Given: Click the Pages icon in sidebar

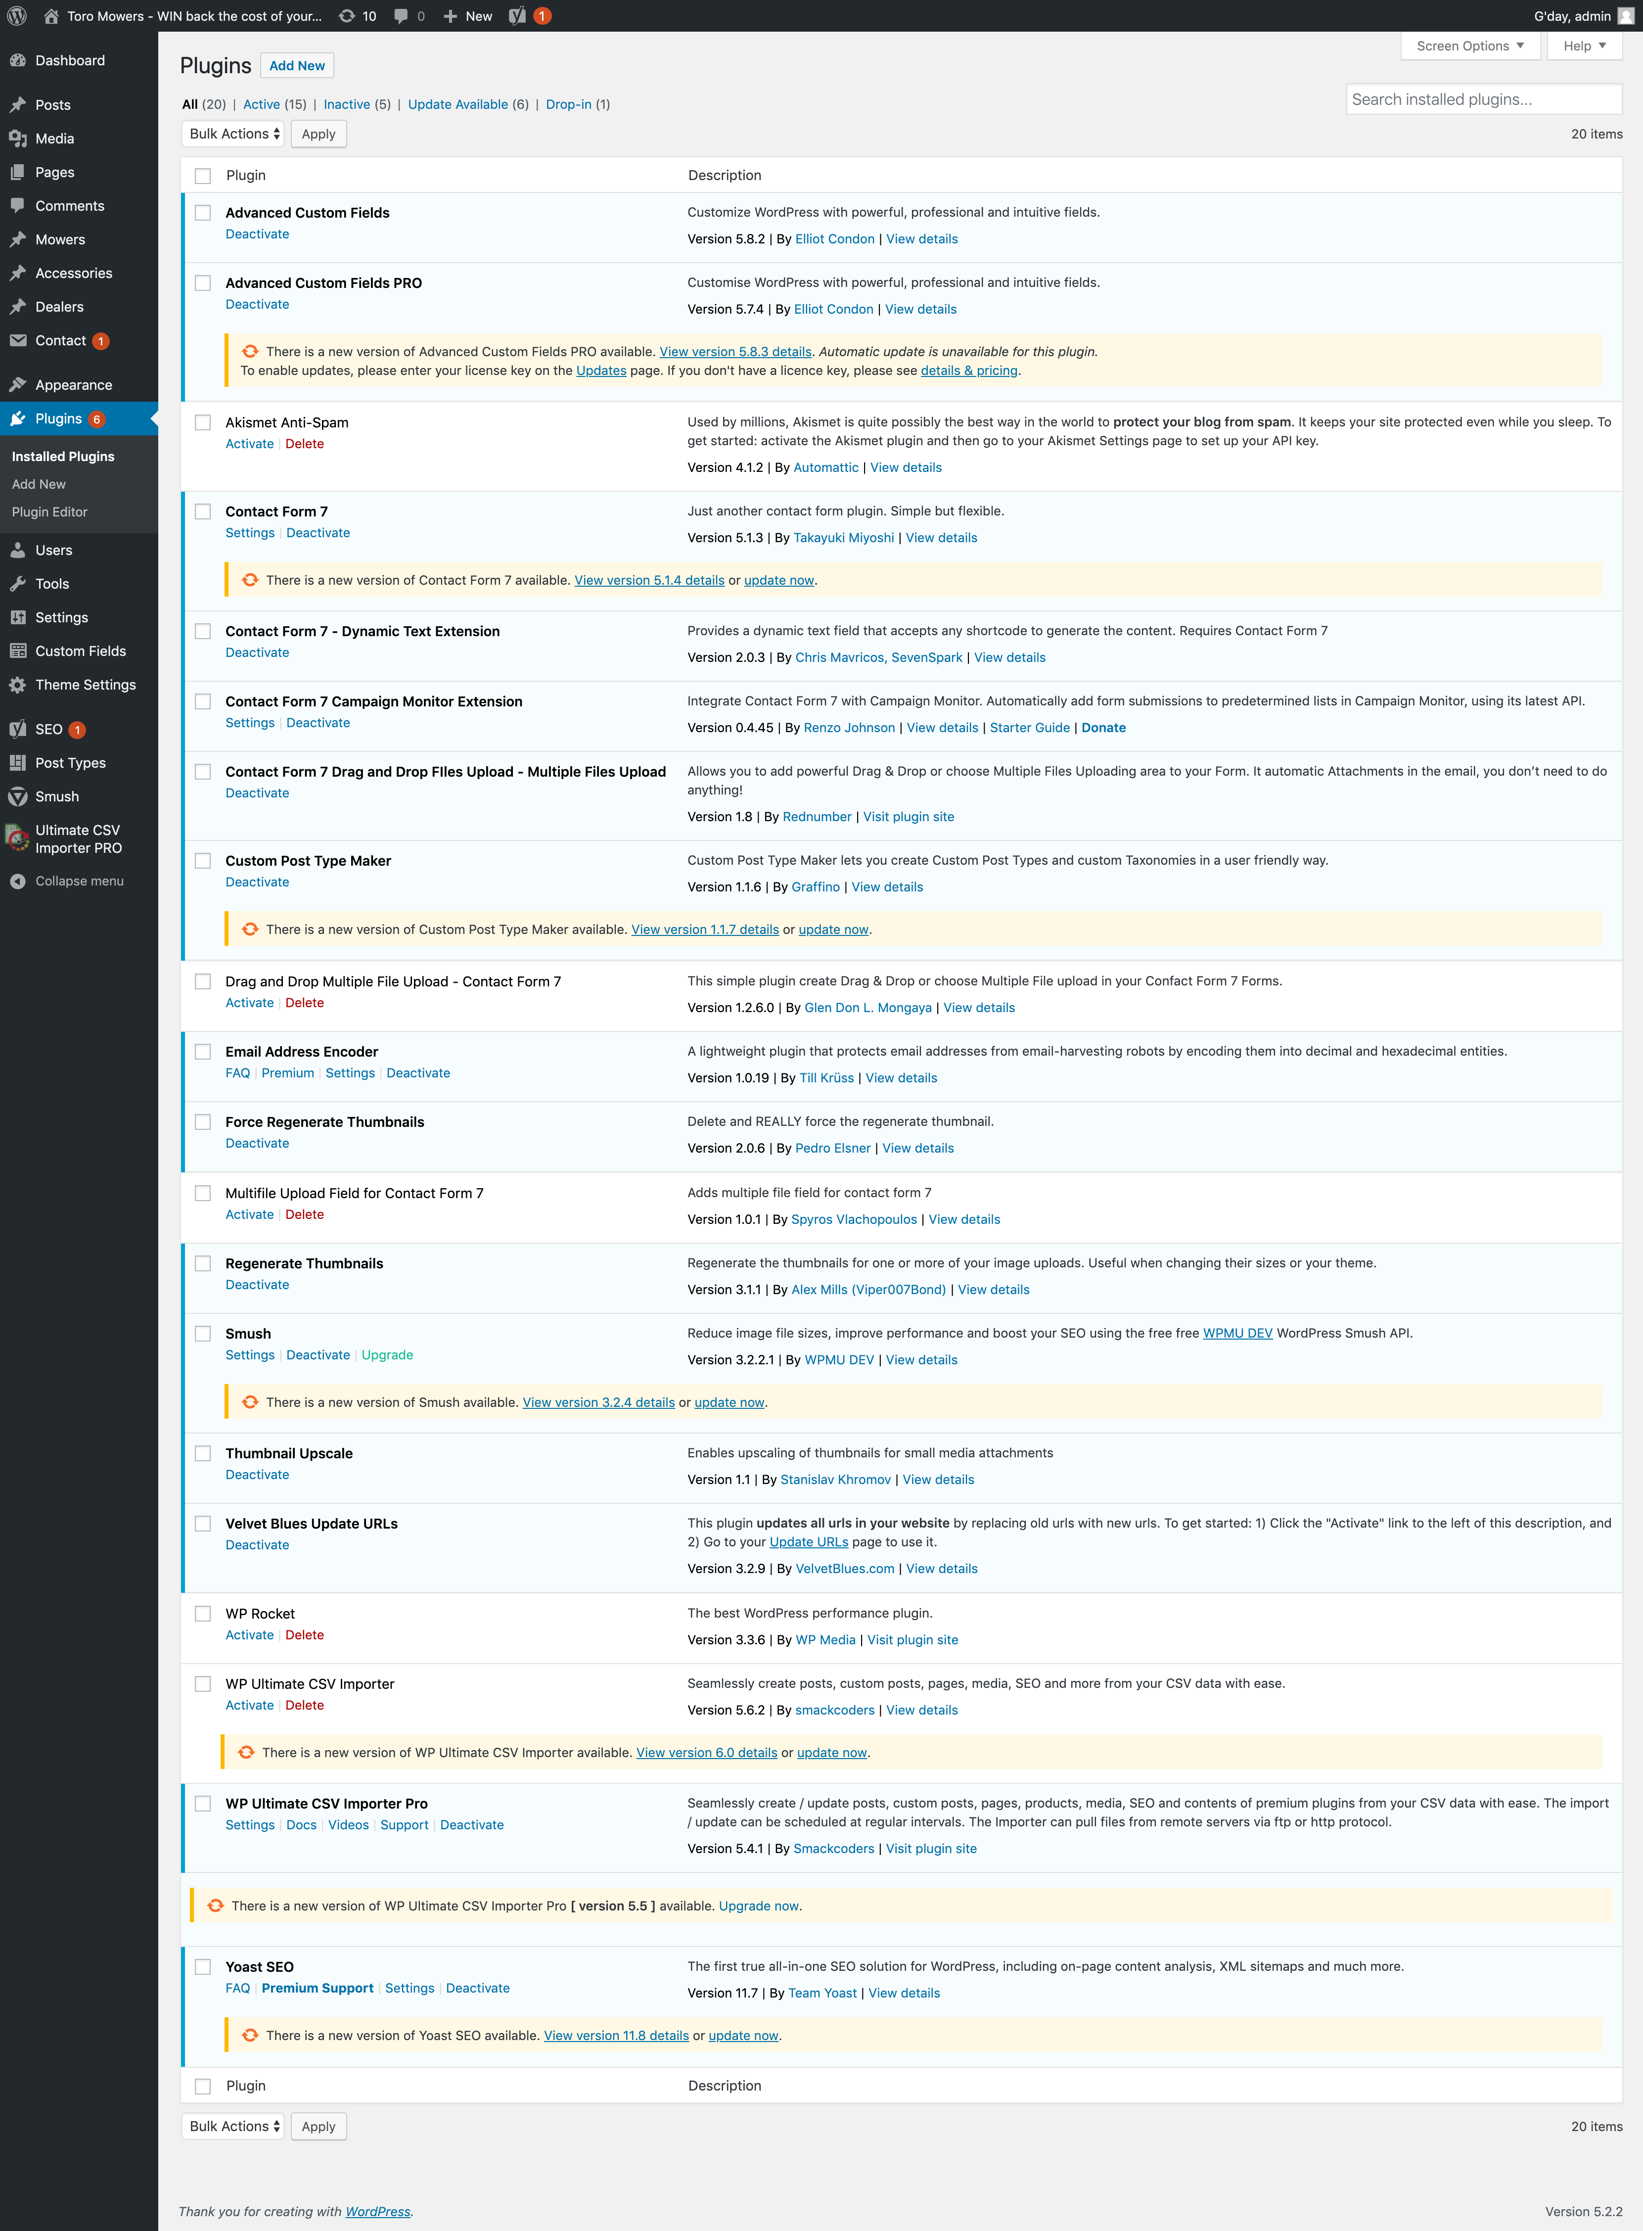Looking at the screenshot, I should [18, 173].
